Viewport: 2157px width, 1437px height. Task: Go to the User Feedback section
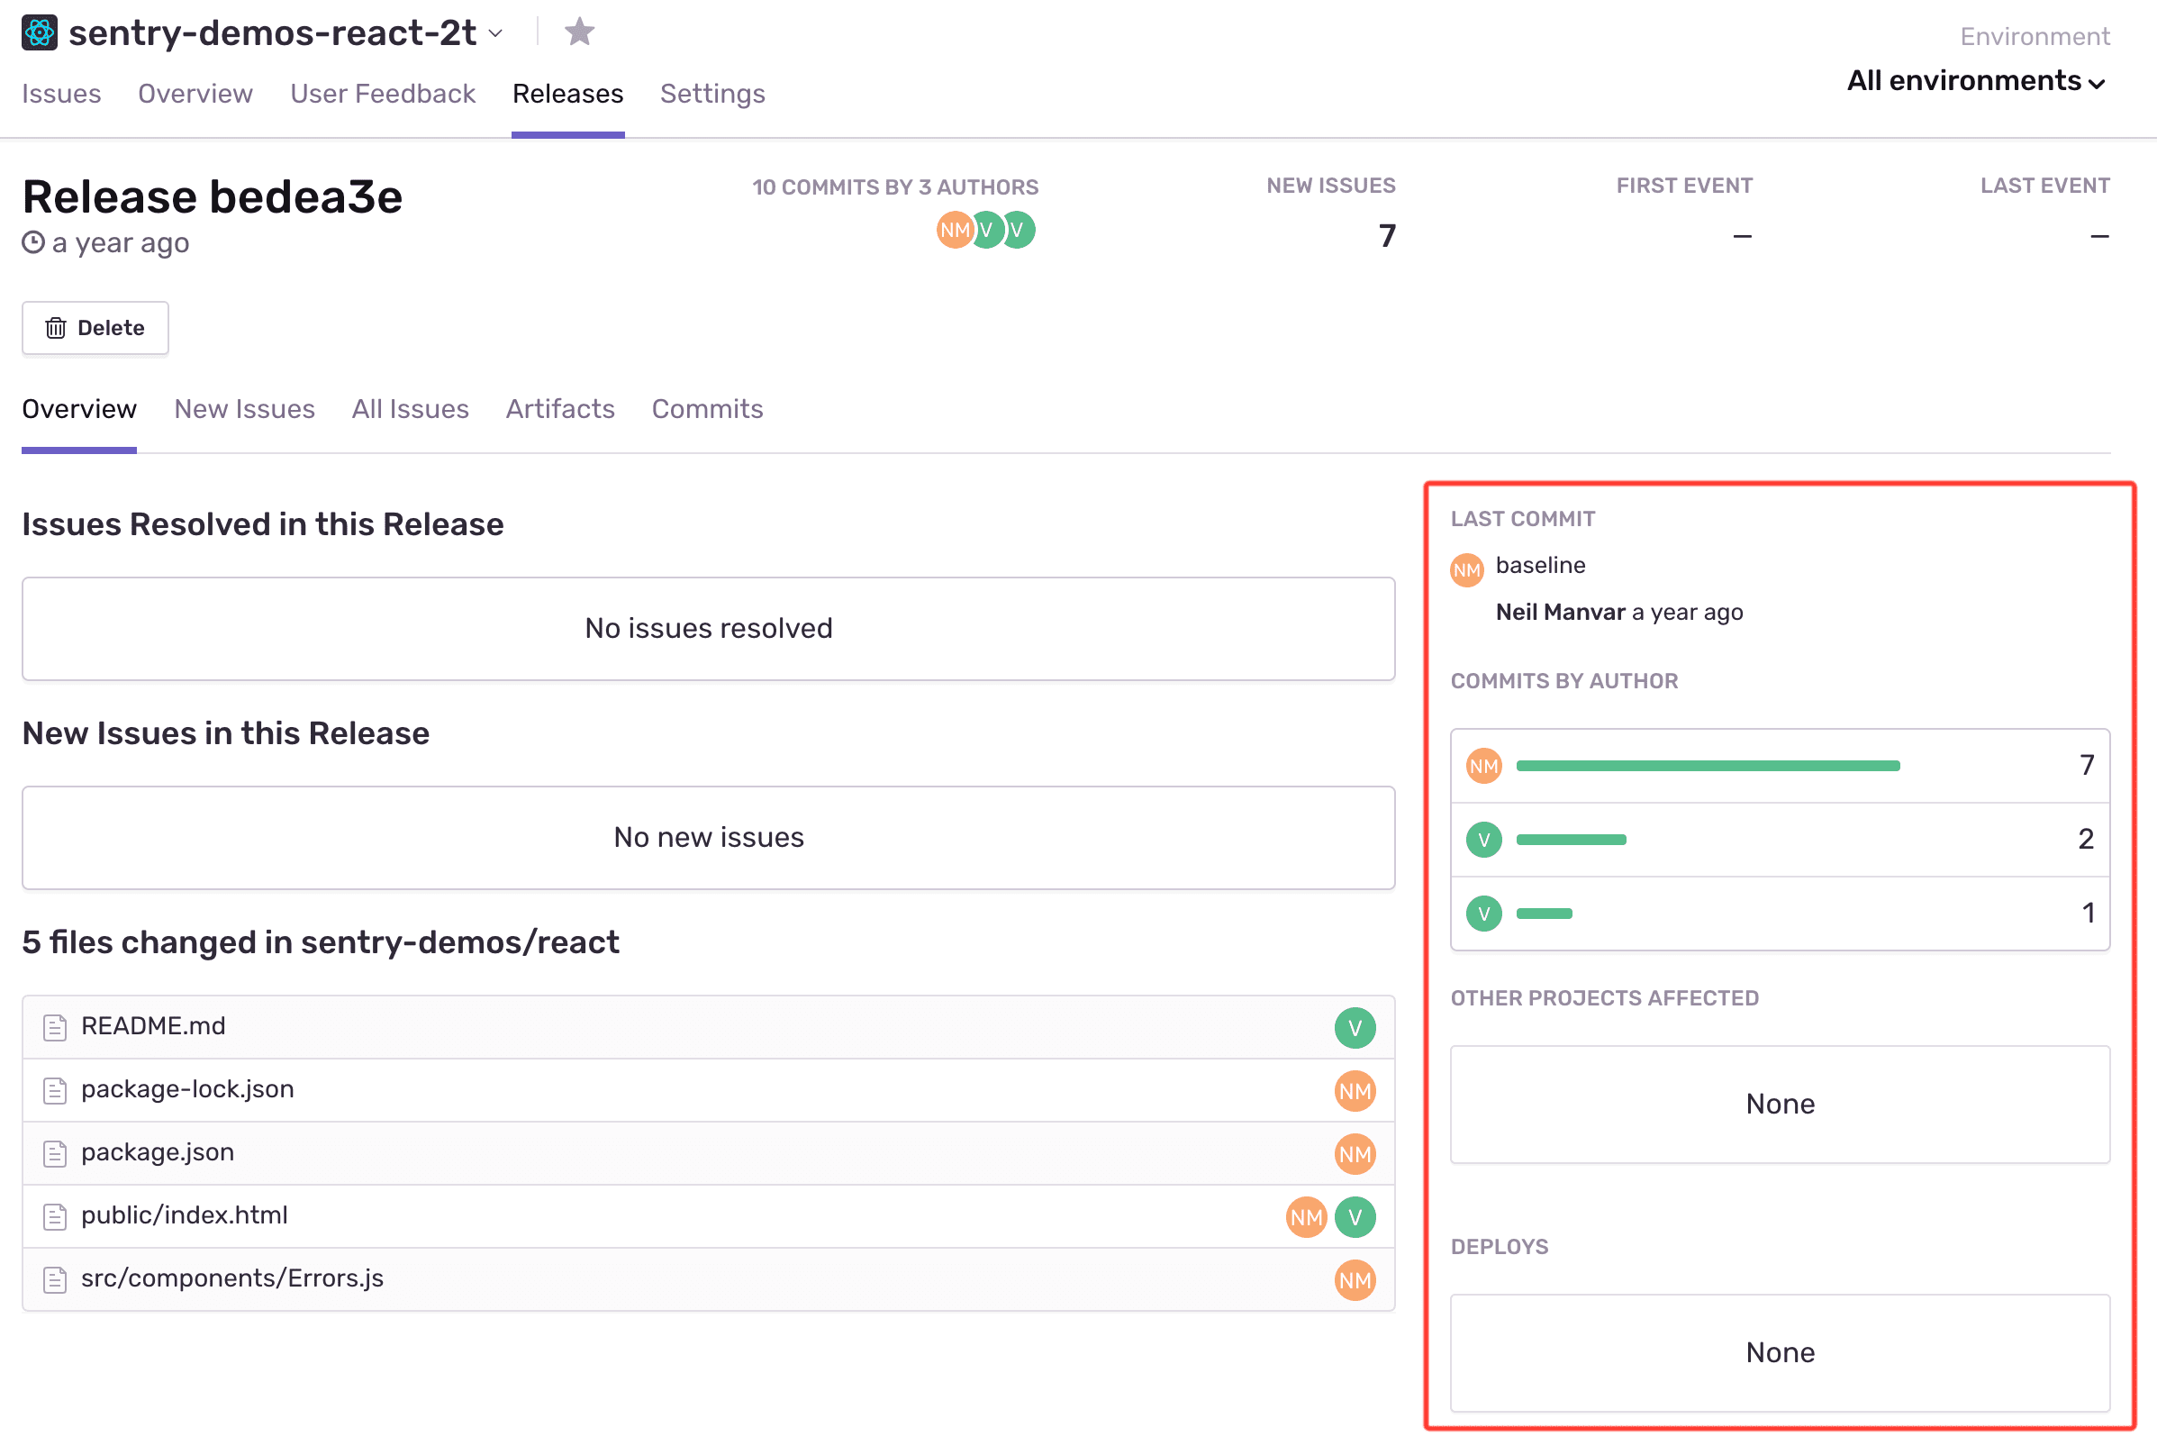click(x=383, y=94)
